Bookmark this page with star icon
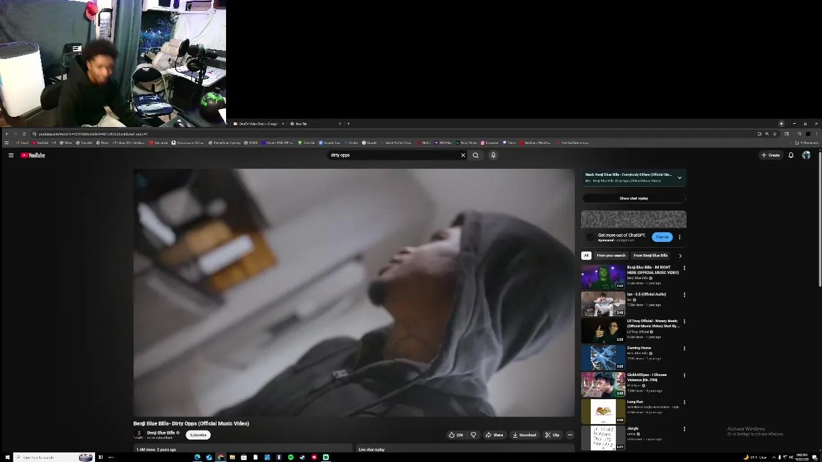822x462 pixels. pos(774,134)
